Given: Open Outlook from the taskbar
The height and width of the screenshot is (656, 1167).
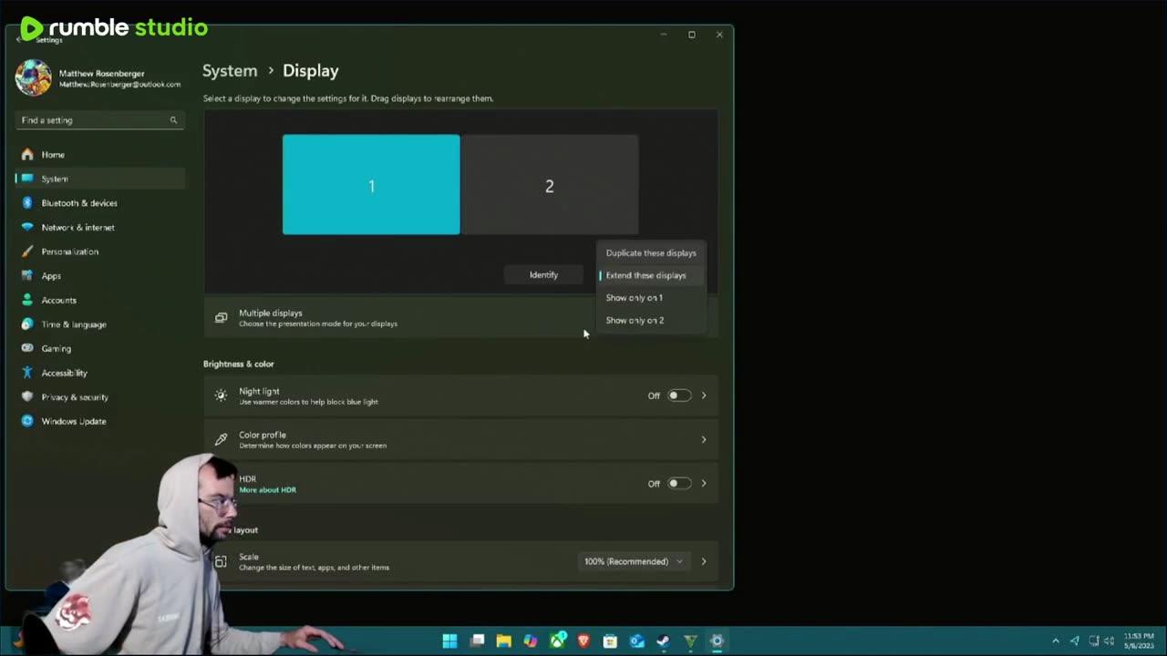Looking at the screenshot, I should [637, 641].
